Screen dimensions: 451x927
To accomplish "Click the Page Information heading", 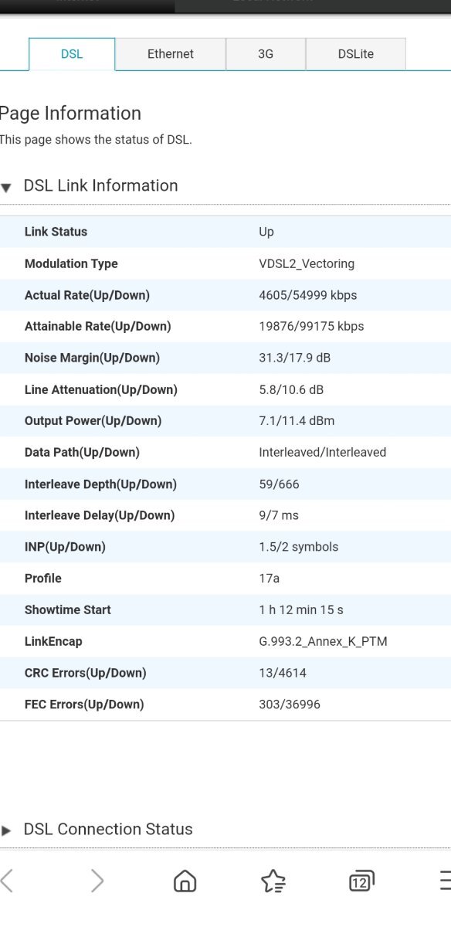I will 70,114.
